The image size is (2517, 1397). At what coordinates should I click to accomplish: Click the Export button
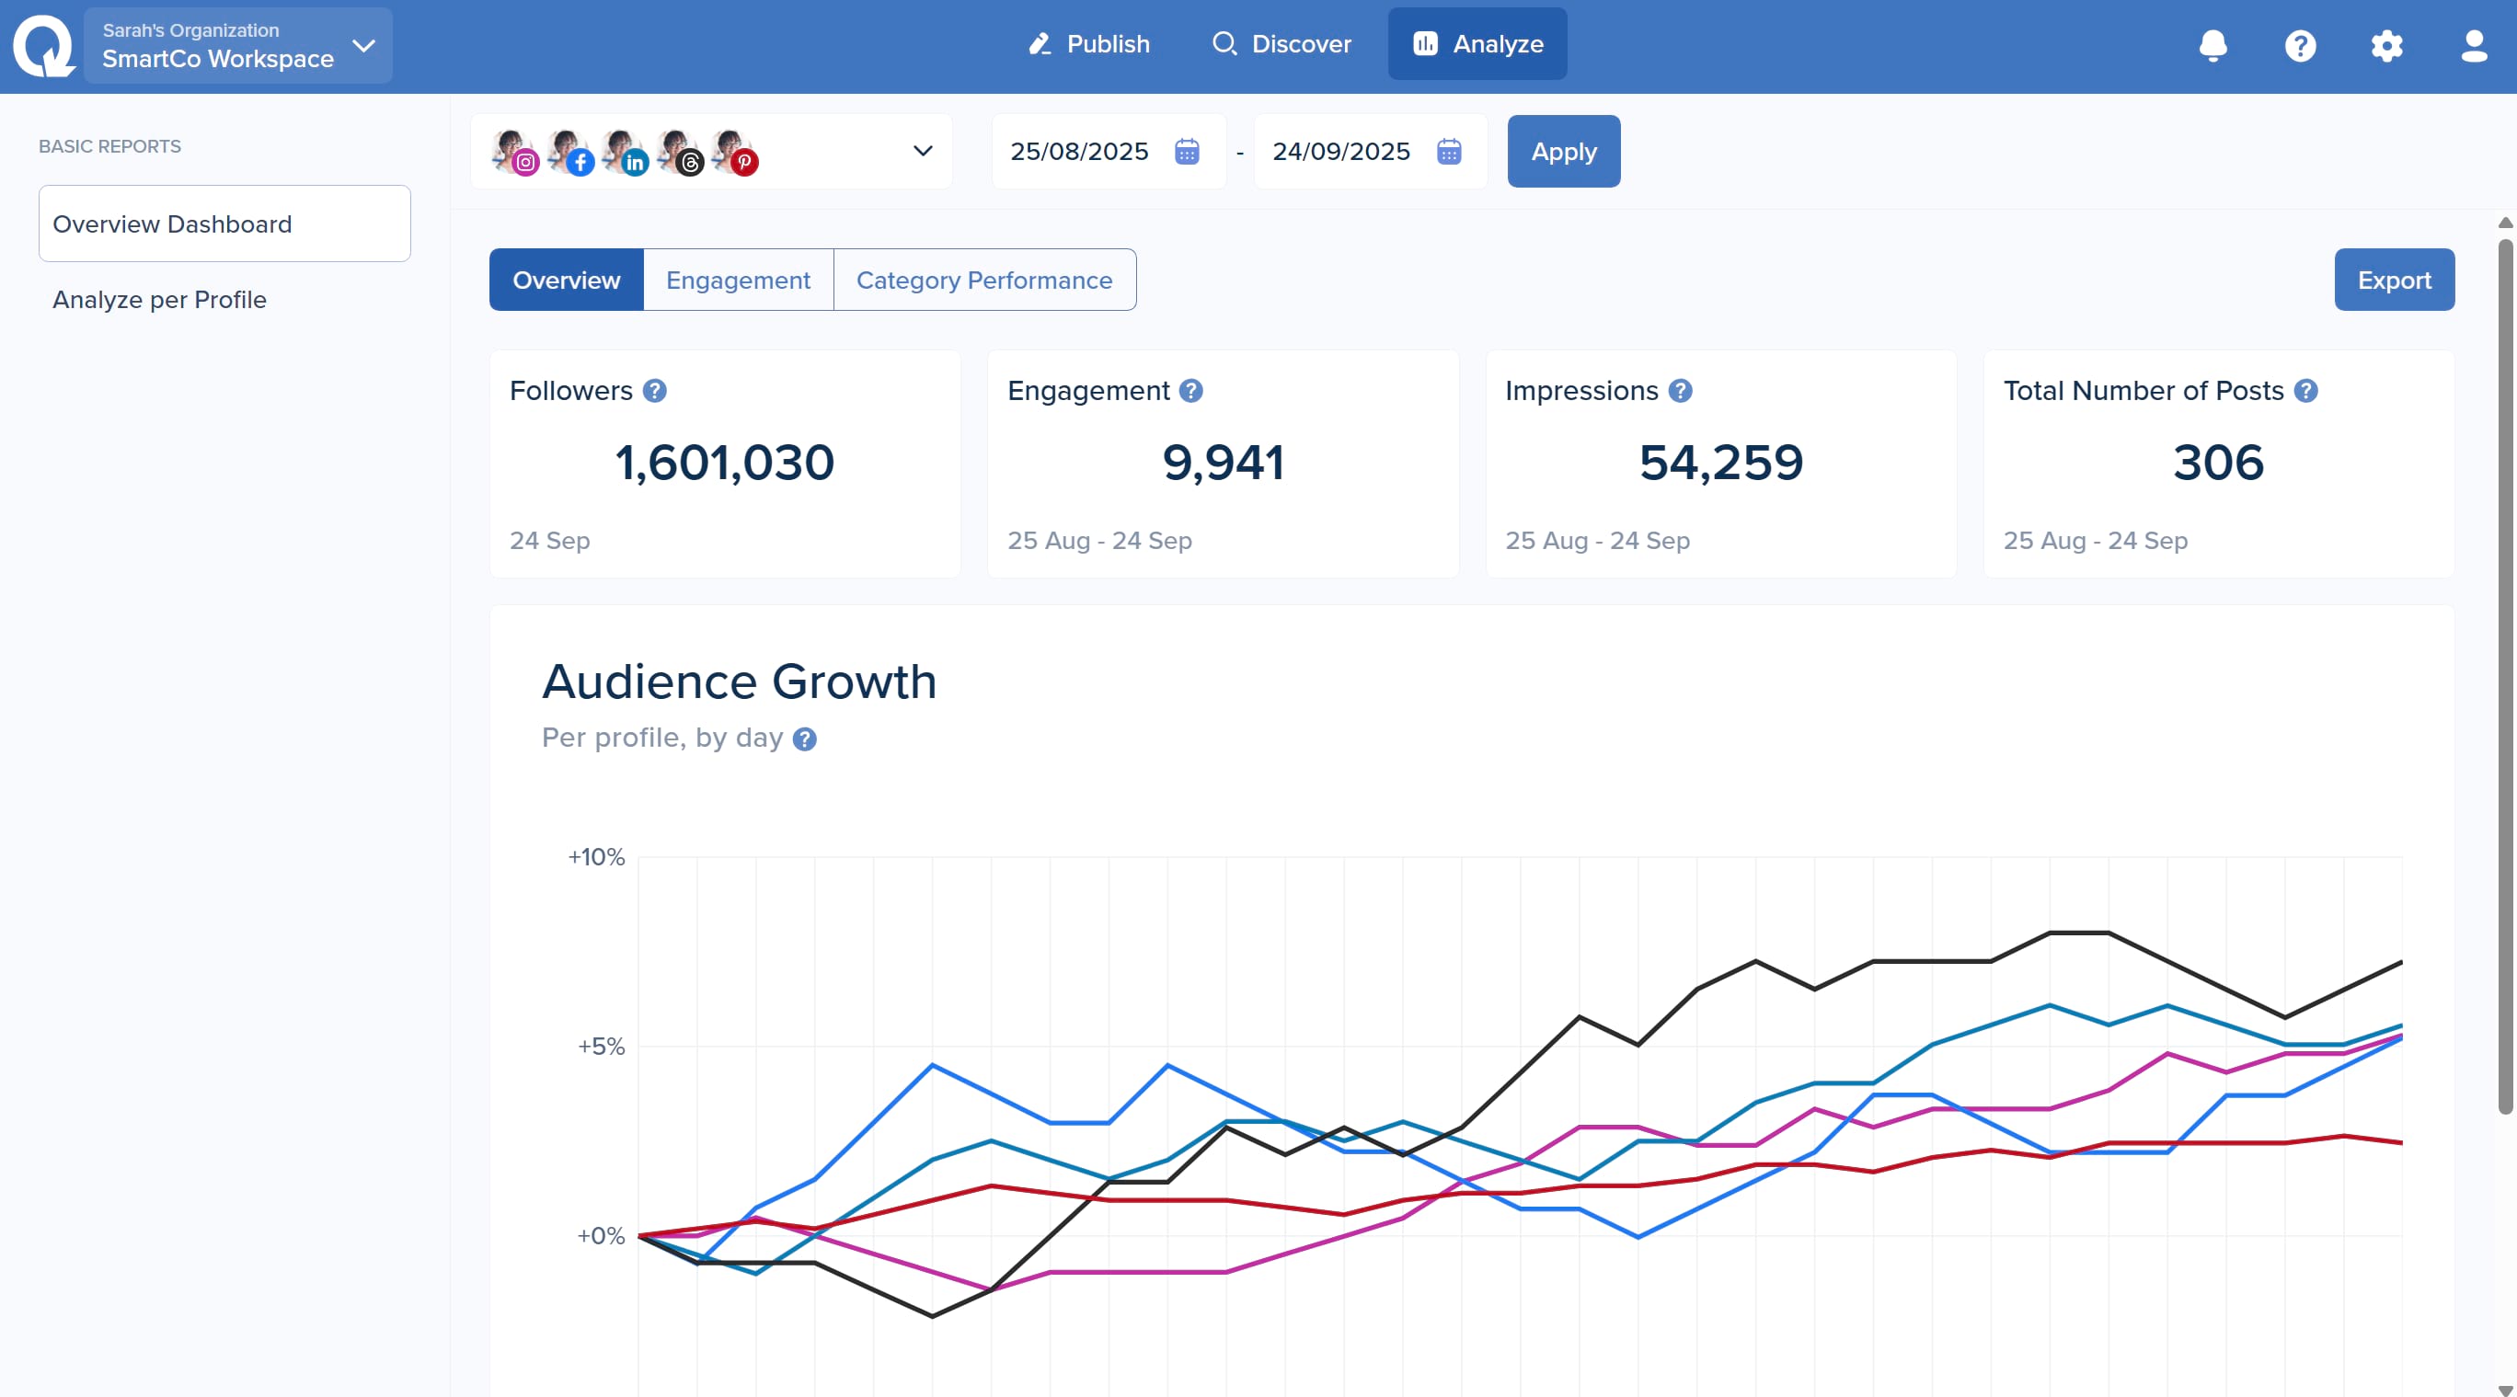point(2393,281)
